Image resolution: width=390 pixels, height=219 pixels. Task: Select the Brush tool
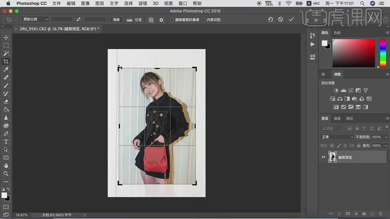[6, 86]
